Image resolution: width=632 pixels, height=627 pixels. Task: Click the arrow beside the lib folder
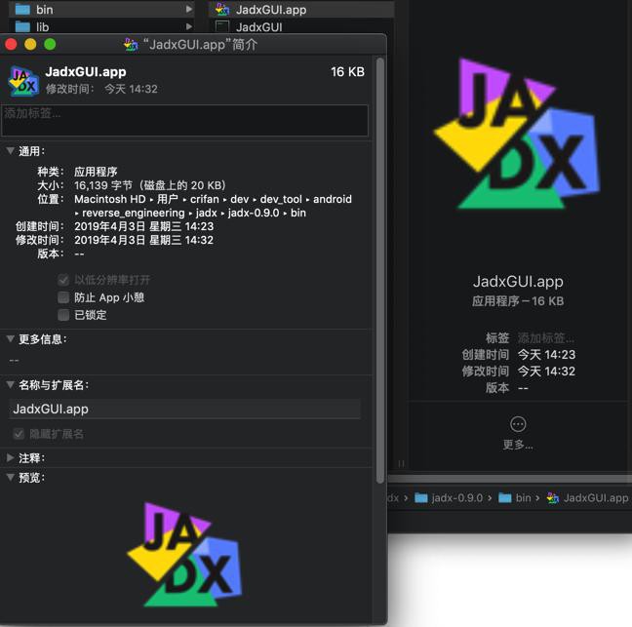click(188, 26)
